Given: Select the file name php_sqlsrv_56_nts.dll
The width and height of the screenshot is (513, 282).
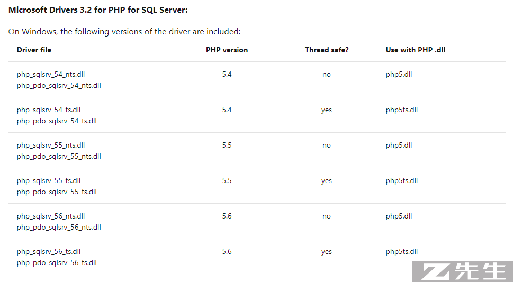Looking at the screenshot, I should 51,216.
